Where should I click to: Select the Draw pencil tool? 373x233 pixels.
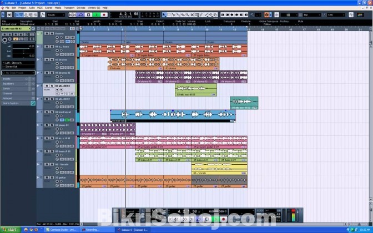pos(201,15)
